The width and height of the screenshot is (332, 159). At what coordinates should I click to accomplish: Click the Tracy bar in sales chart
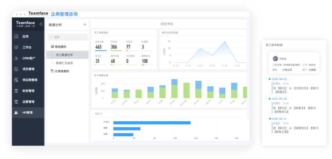(x=234, y=91)
